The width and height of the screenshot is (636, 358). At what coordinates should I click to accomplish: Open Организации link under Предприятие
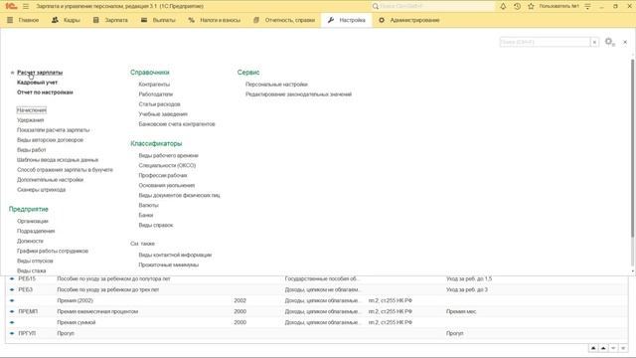[x=33, y=221]
